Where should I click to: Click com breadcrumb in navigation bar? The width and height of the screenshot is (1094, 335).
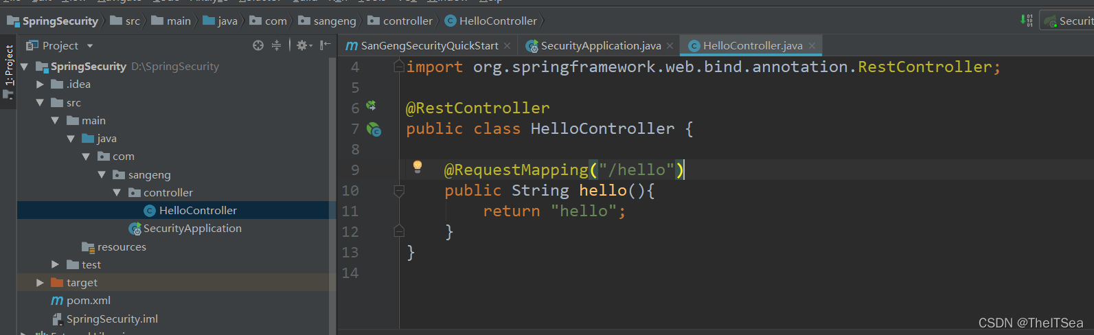coord(268,21)
